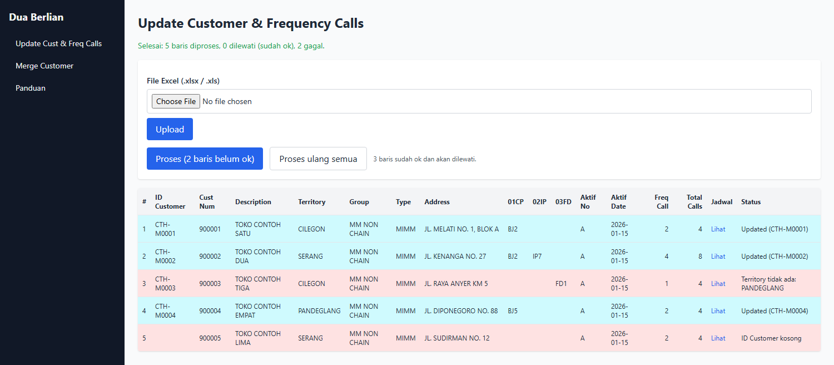Viewport: 834px width, 365px height.
Task: Open Update Cust & Freq Calls page
Action: click(x=59, y=43)
